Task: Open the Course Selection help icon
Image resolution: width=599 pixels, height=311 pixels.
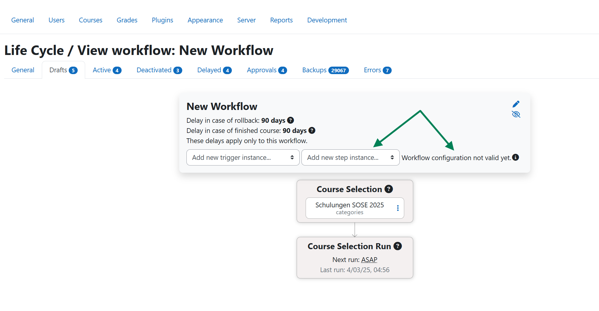Action: tap(388, 189)
